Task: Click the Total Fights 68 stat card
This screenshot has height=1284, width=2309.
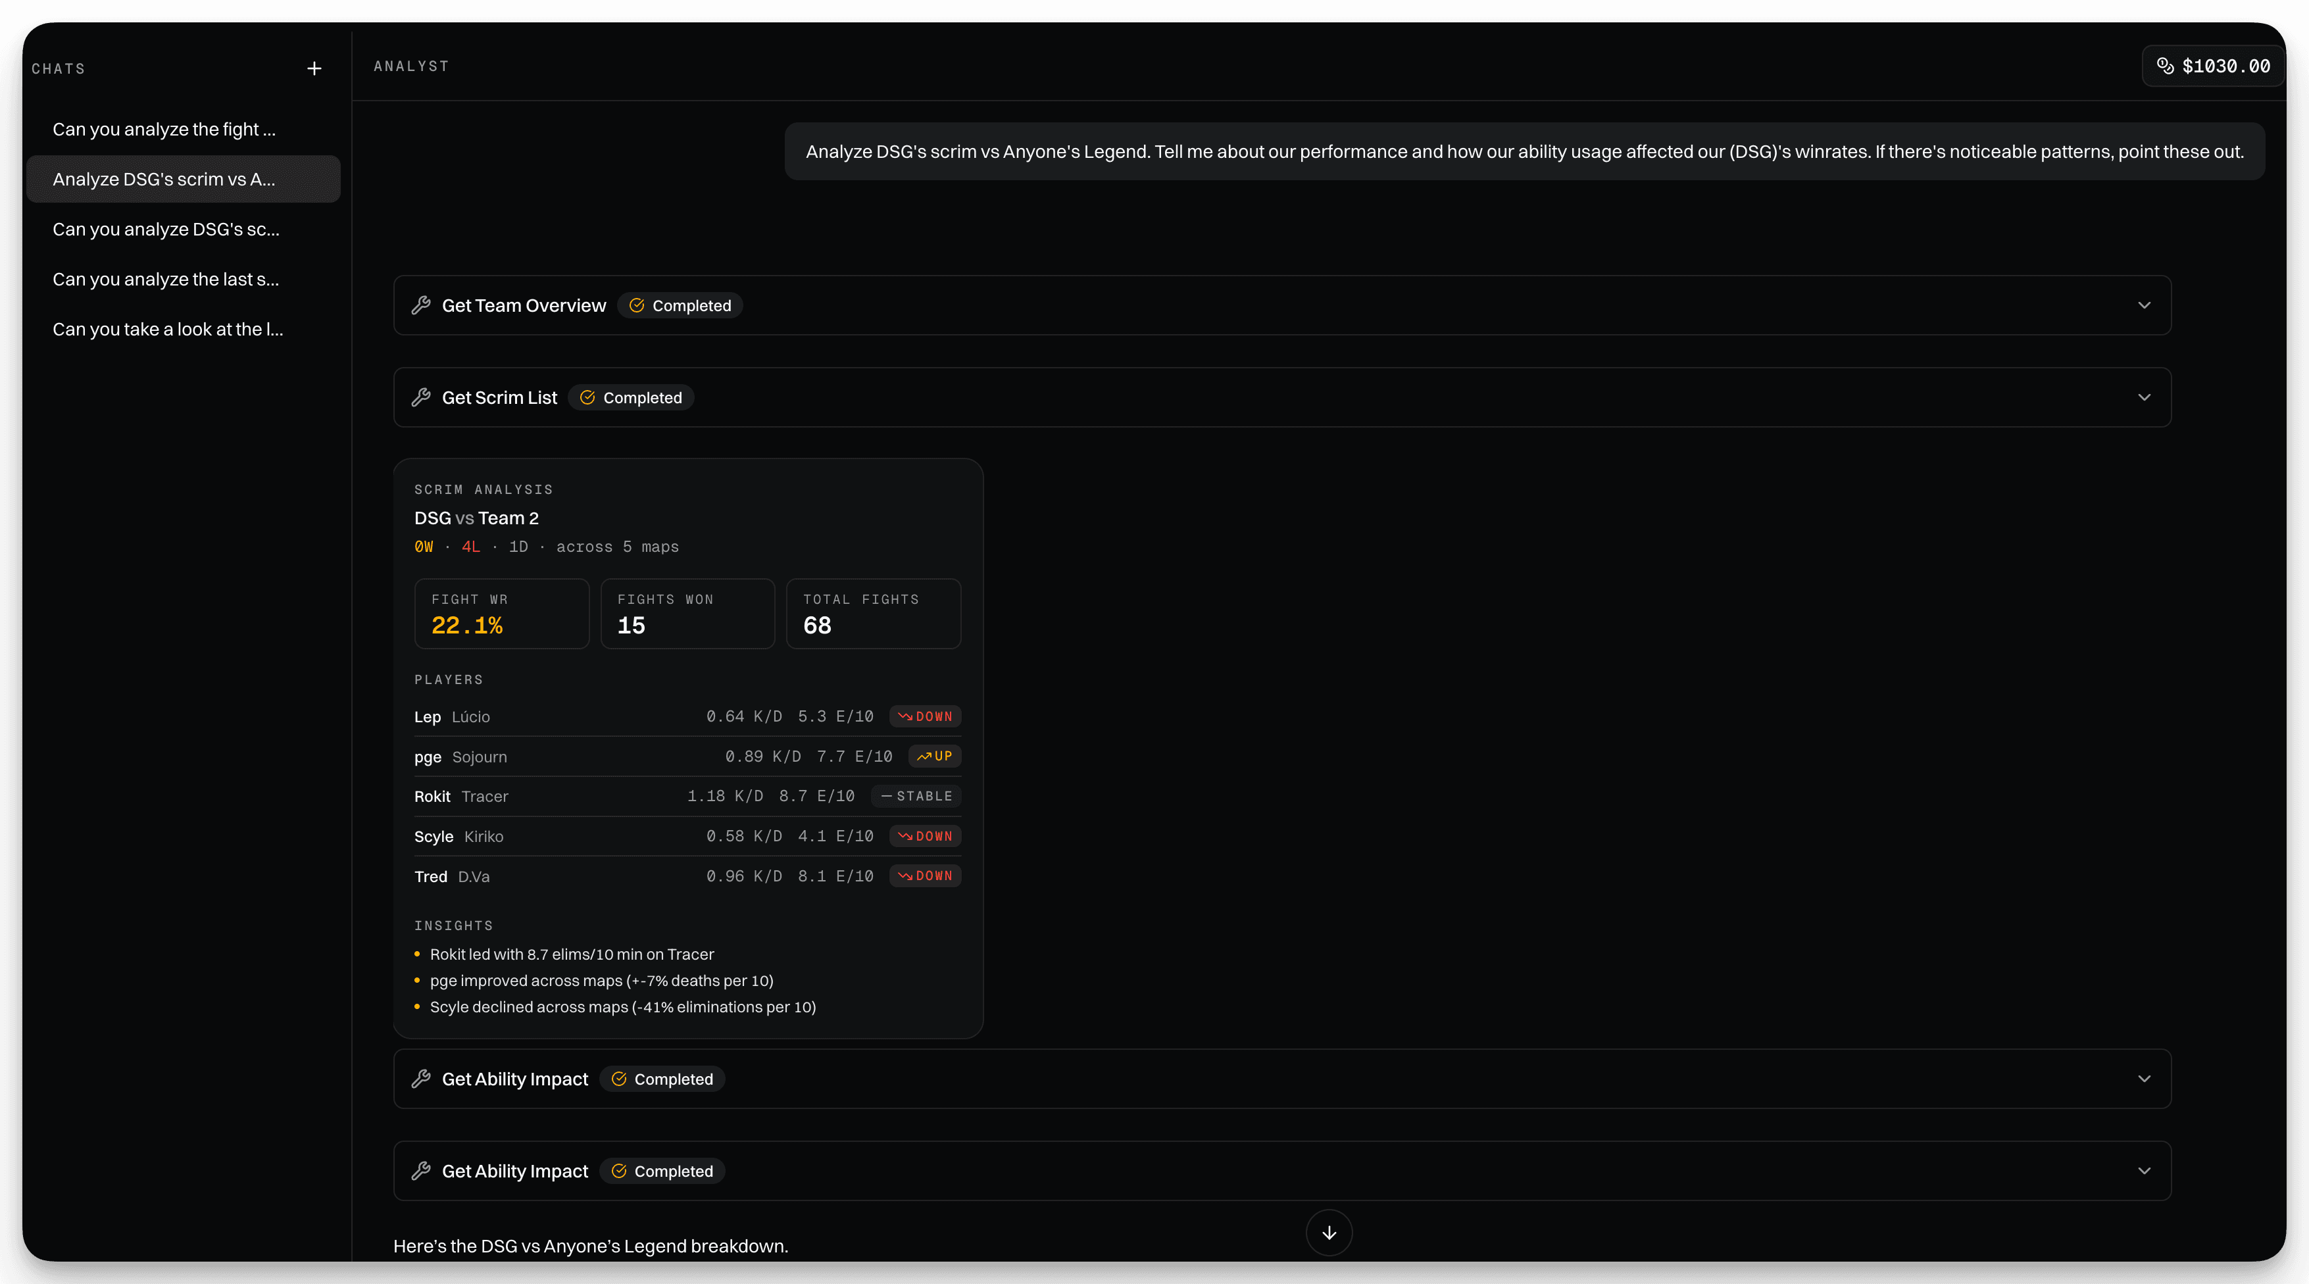Action: (x=873, y=614)
